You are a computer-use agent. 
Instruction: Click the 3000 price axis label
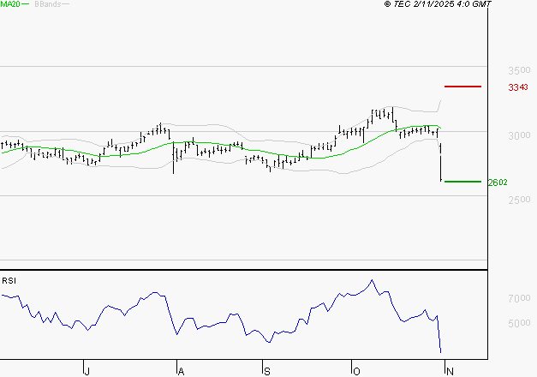[519, 135]
